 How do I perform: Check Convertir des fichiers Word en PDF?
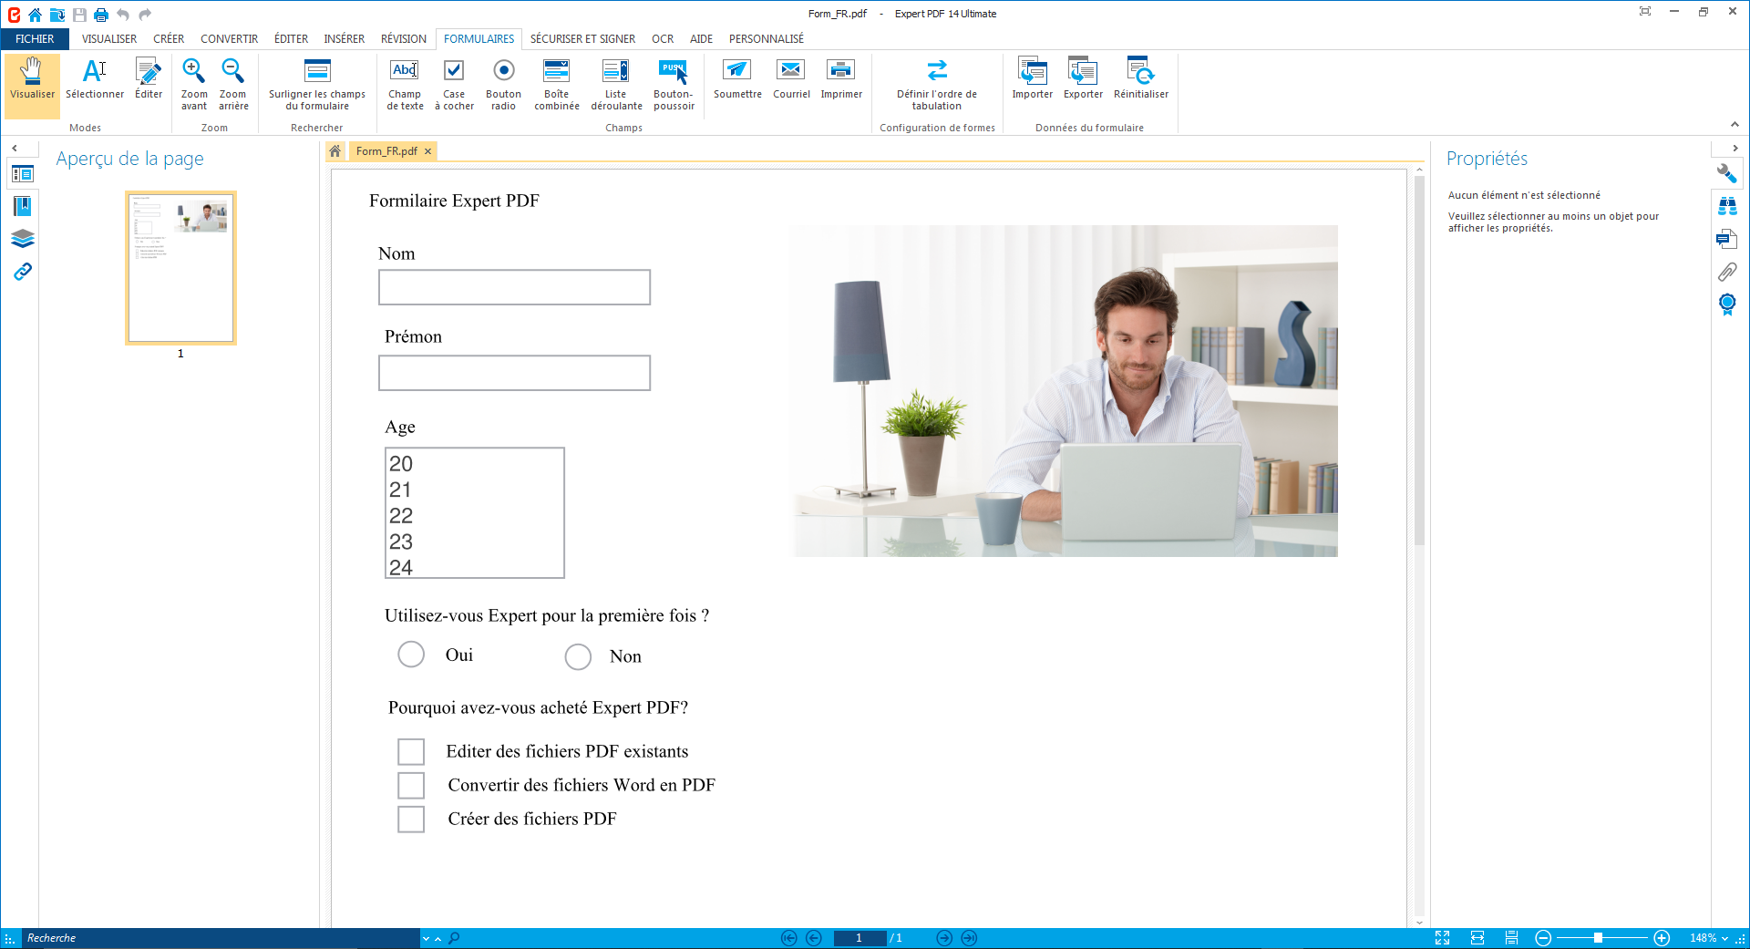[411, 785]
